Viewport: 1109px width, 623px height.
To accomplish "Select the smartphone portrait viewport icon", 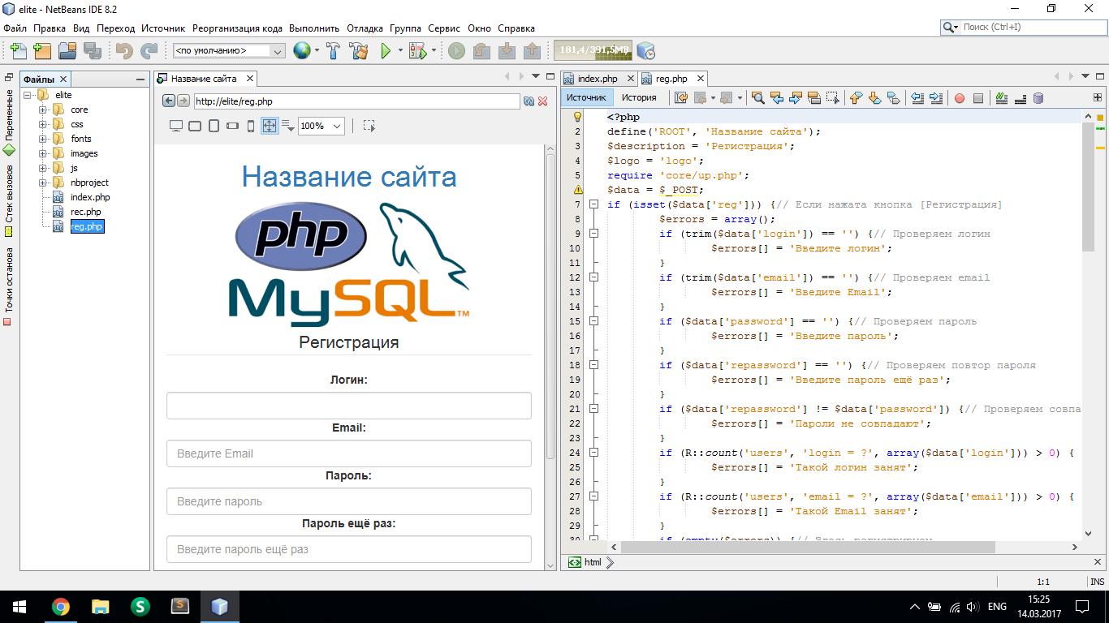I will tap(251, 126).
